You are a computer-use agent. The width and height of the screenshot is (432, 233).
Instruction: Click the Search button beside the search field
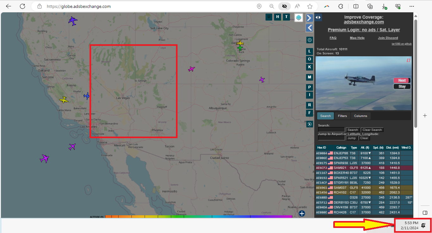[353, 130]
